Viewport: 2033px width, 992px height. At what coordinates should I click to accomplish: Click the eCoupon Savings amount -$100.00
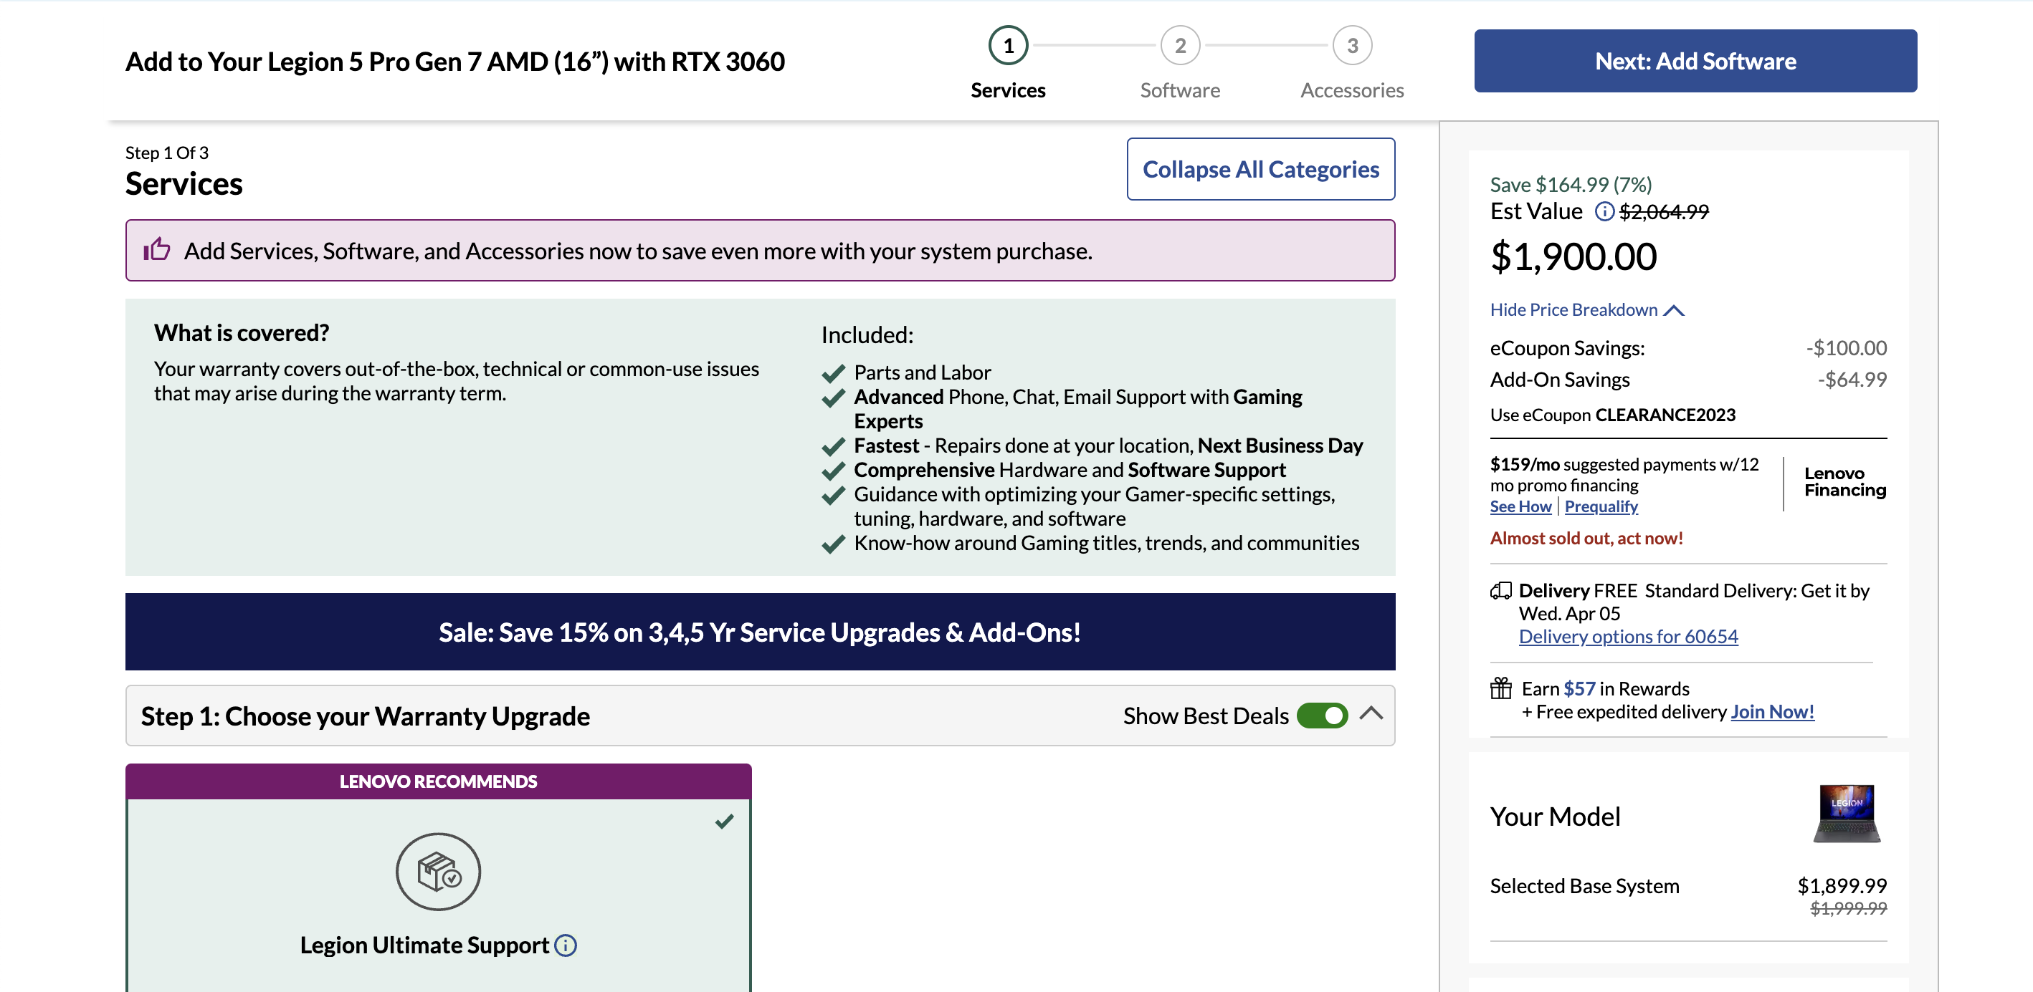coord(1845,349)
